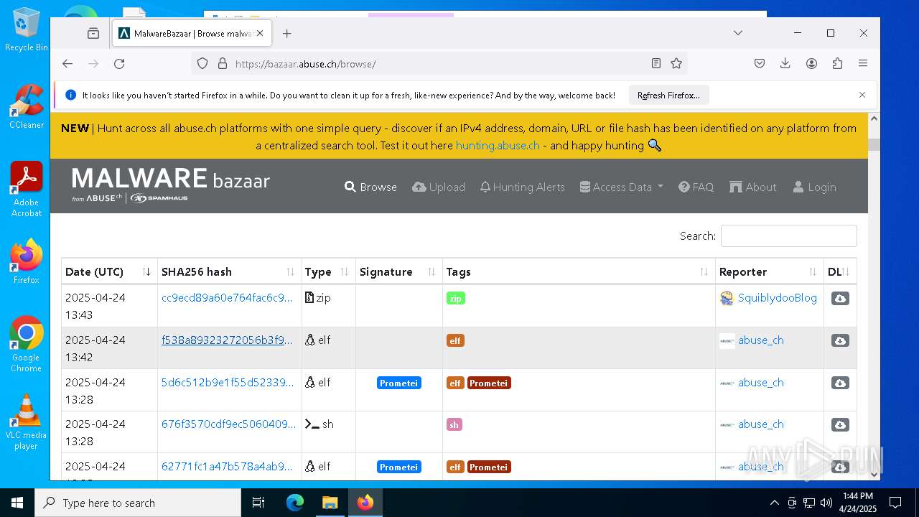Sort by Type column
The width and height of the screenshot is (919, 517).
328,271
